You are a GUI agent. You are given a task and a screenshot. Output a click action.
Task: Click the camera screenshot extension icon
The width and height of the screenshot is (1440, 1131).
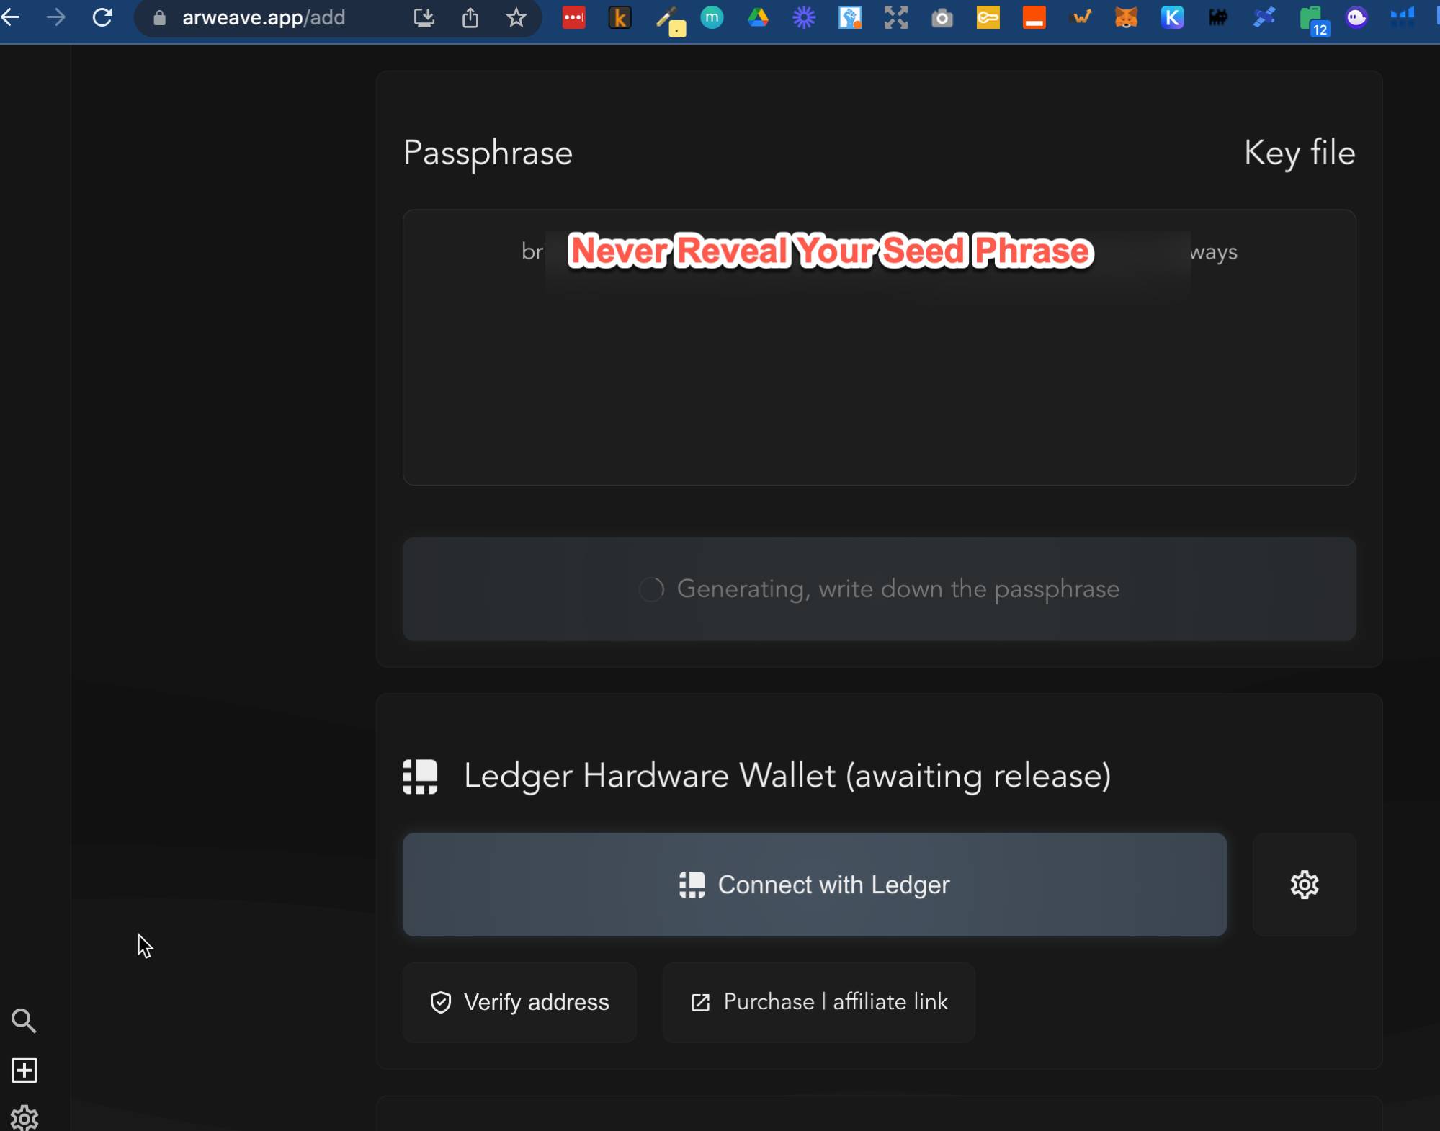coord(942,17)
